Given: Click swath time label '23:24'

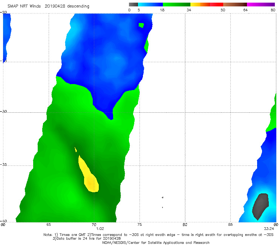Looking at the screenshot, I should (269, 229).
